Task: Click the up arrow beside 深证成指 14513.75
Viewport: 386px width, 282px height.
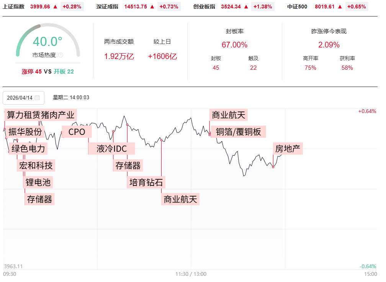Action: pyautogui.click(x=152, y=7)
